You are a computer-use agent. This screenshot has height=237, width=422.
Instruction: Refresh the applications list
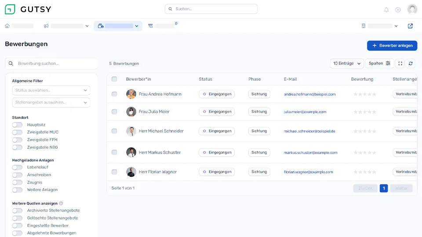click(411, 63)
